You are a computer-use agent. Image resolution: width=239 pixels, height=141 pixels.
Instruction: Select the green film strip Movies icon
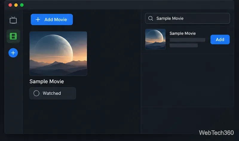point(13,36)
